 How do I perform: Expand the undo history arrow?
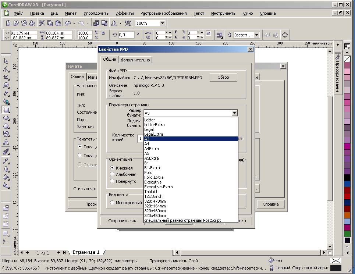(x=74, y=23)
